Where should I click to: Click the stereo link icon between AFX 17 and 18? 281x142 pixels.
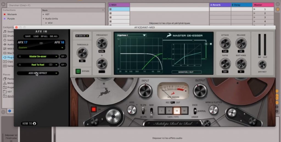[41, 43]
